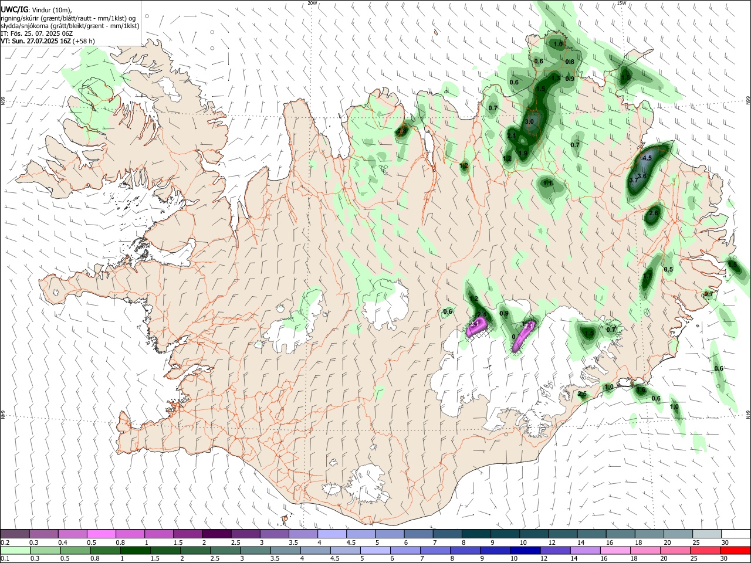Image resolution: width=751 pixels, height=563 pixels.
Task: Click the '4.5' precipitation value in the east
Action: click(648, 158)
